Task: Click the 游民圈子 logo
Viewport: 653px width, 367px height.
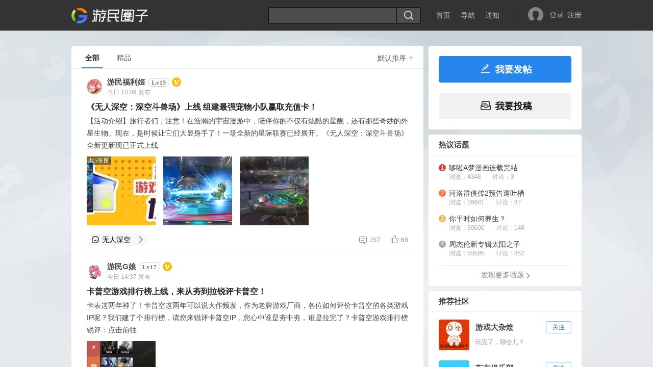Action: point(110,15)
